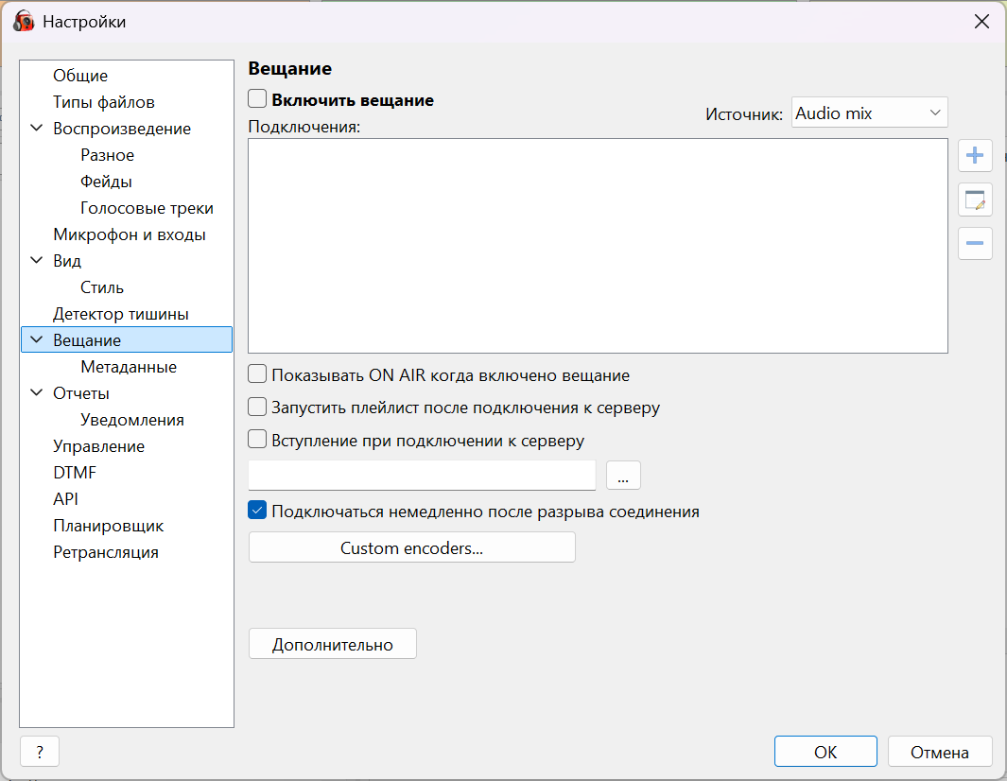1007x781 pixels.
Task: Click the intro file path input field
Action: pyautogui.click(x=422, y=476)
